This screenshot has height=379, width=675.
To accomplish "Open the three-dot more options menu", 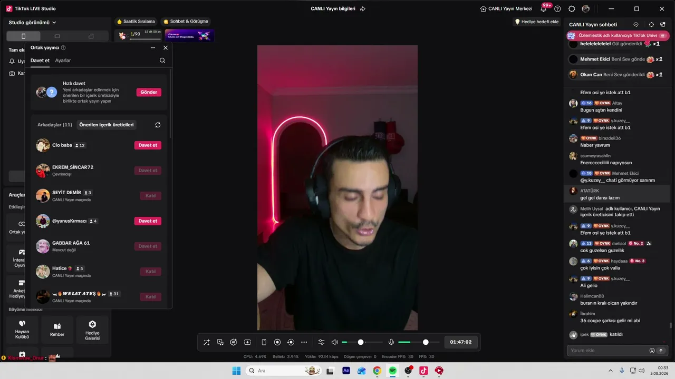I will tap(304, 342).
